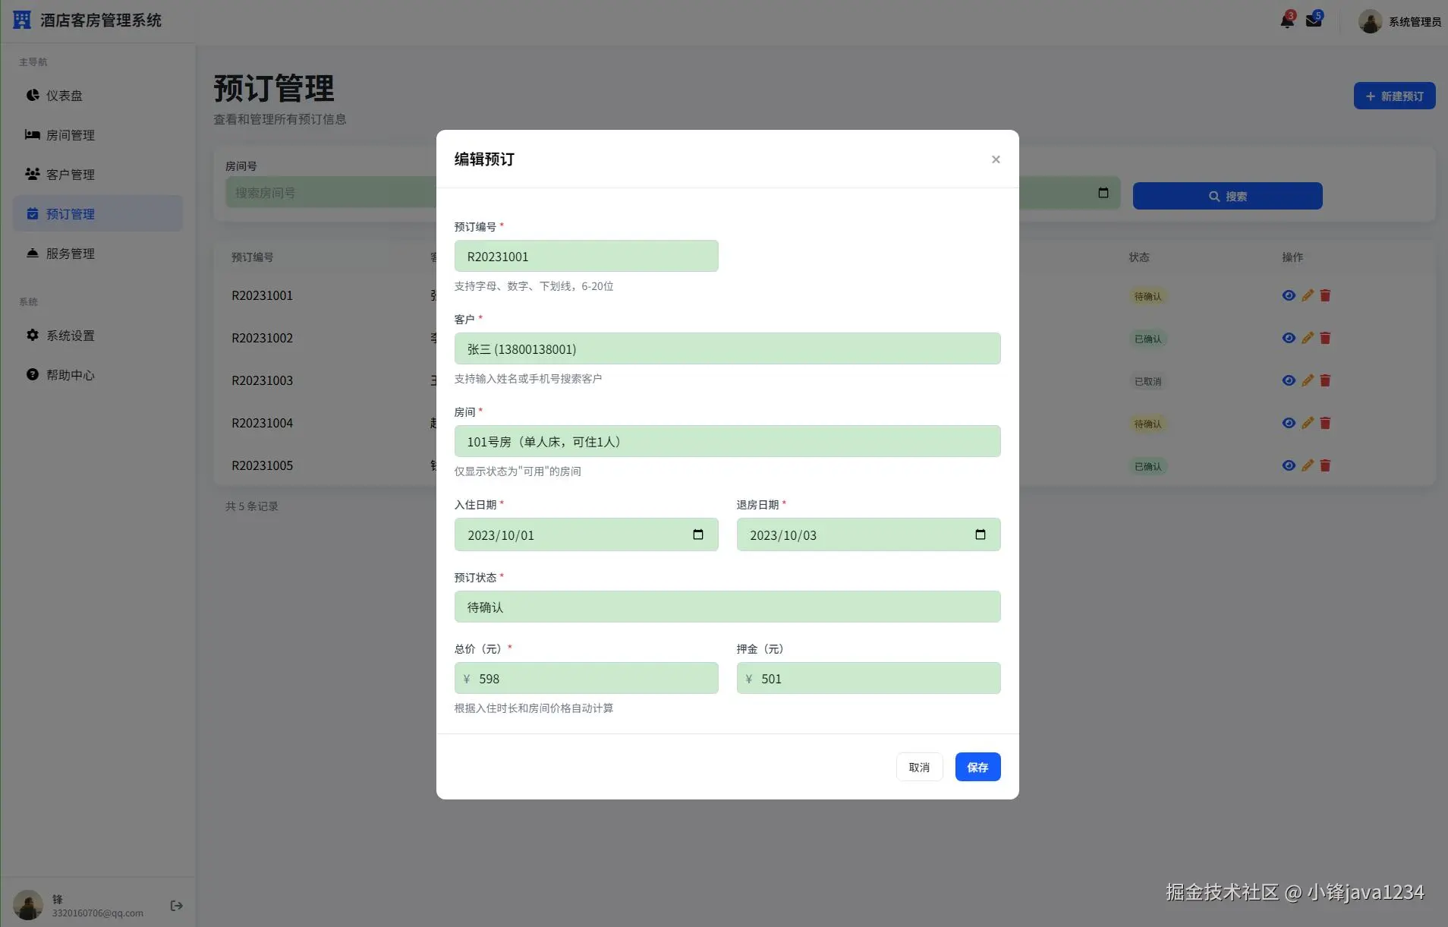Click the logout icon in sidebar footer

coord(177,905)
